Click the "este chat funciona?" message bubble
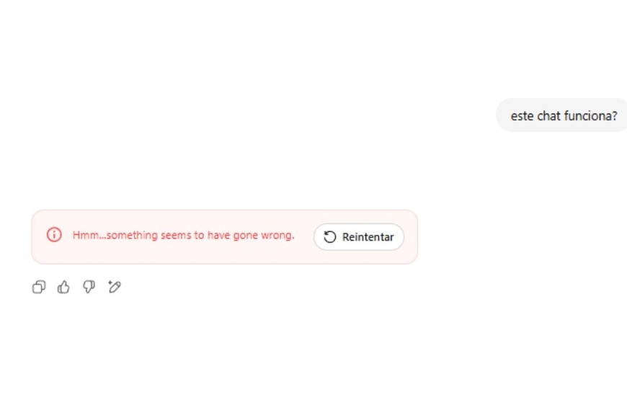Screen dimensions: 627x418 coord(563,115)
